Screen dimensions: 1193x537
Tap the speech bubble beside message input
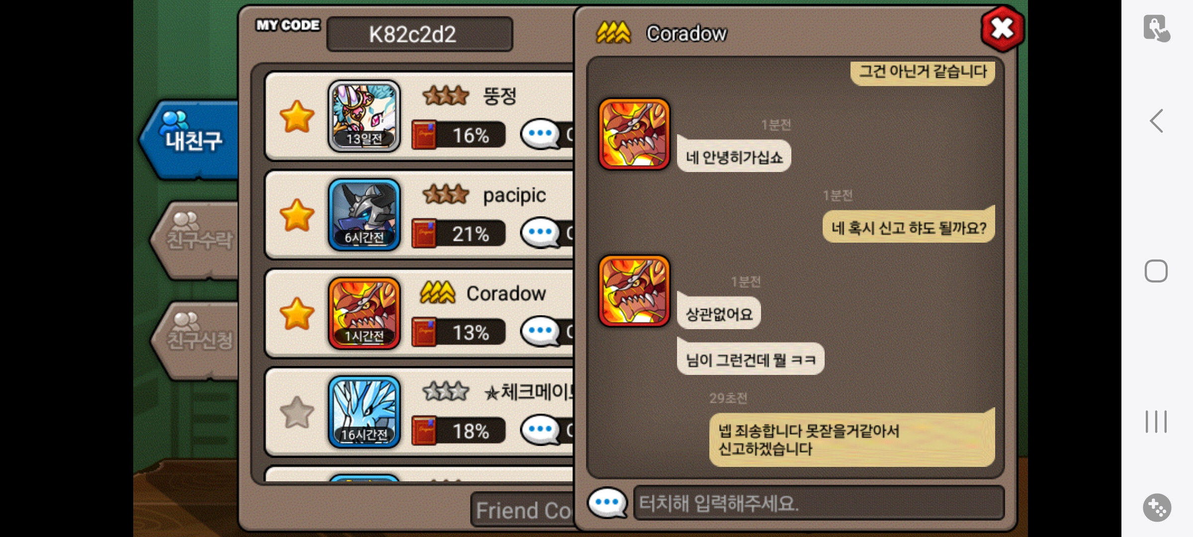pyautogui.click(x=607, y=503)
